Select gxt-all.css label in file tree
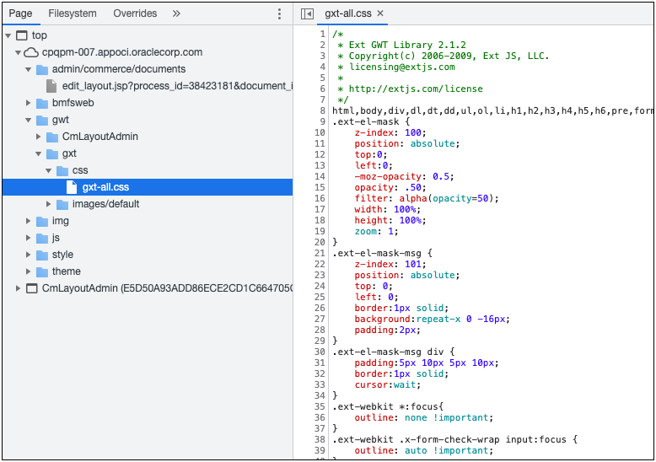The height and width of the screenshot is (462, 656). pyautogui.click(x=105, y=187)
